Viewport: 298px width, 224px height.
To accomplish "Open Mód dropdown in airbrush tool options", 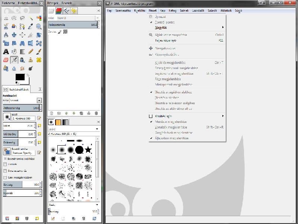I will pyautogui.click(x=39, y=100).
